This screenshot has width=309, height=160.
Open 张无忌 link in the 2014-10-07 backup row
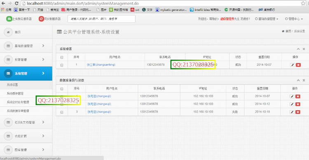pyautogui.click(x=99, y=96)
